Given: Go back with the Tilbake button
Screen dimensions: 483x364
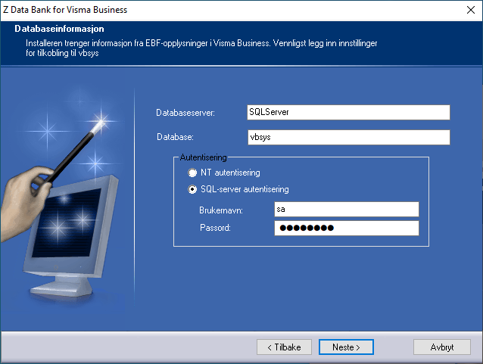Looking at the screenshot, I should [x=284, y=347].
